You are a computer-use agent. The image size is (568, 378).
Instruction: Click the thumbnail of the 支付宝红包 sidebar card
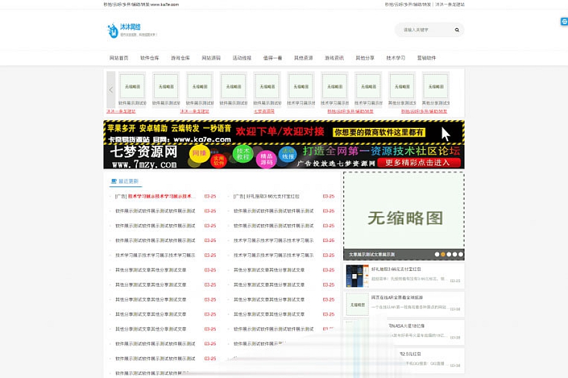(357, 276)
